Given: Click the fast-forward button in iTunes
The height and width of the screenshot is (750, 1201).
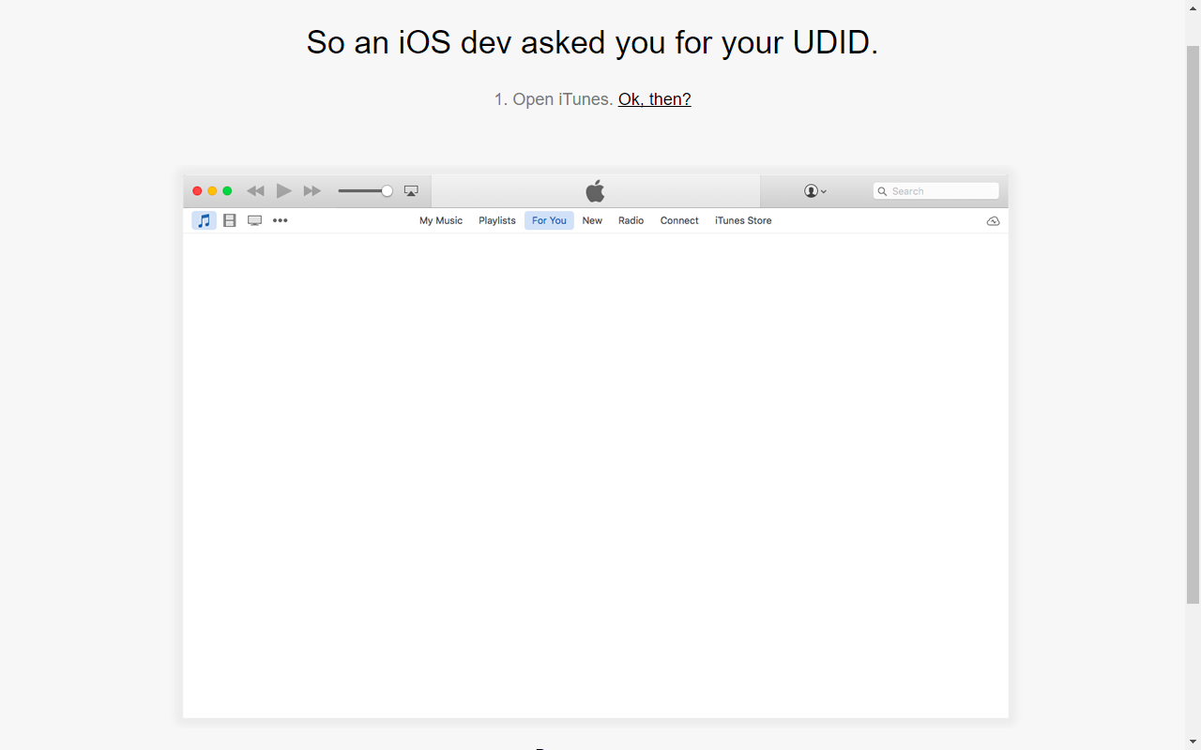Looking at the screenshot, I should coord(312,191).
